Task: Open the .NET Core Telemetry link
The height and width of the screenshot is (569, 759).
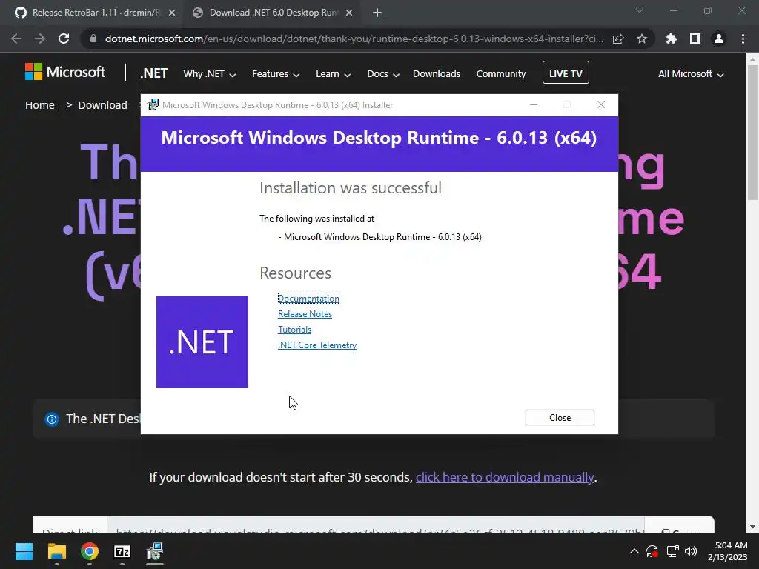Action: [x=317, y=345]
